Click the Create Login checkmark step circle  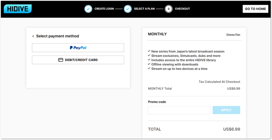pos(88,9)
